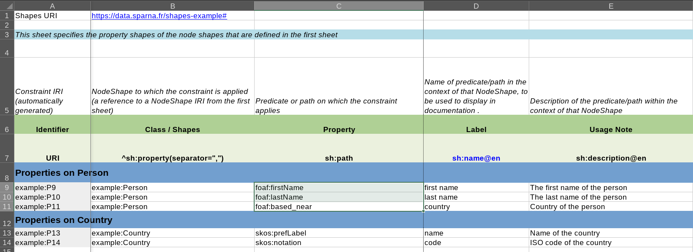Click the 'Usage Note' header cell
The image size is (693, 252).
611,125
